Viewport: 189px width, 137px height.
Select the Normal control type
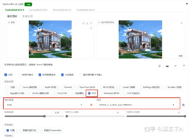[x=66, y=87]
